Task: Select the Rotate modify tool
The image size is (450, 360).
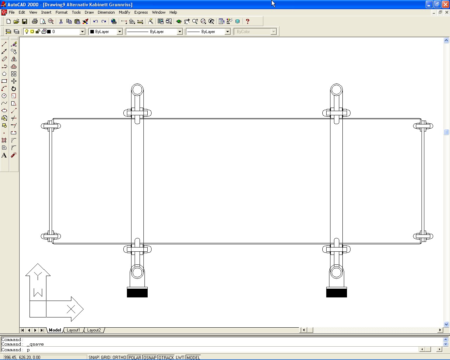Action: [x=14, y=89]
